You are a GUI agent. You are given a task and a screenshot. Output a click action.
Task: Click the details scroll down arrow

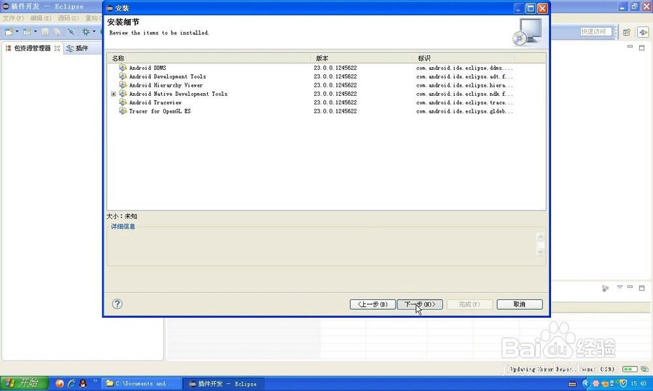(541, 252)
